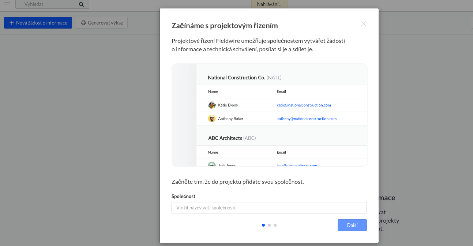Close the Začínáme s projektovým řízením dialog
This screenshot has width=473, height=246.
(x=364, y=24)
